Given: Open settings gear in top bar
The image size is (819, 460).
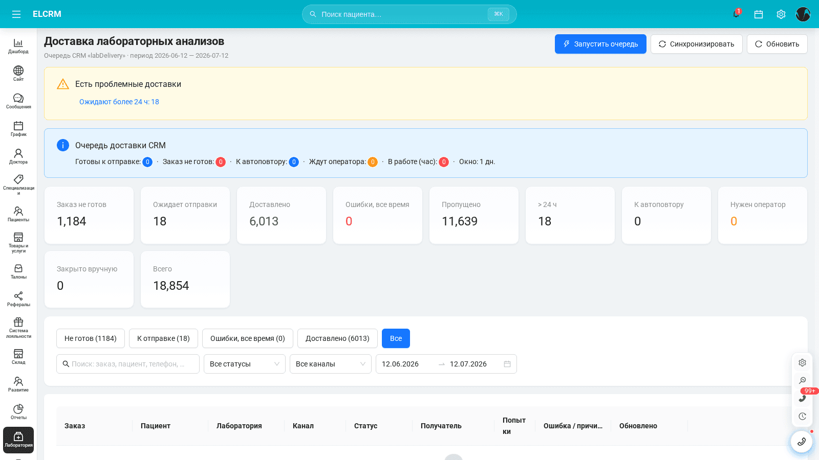Looking at the screenshot, I should 781,14.
